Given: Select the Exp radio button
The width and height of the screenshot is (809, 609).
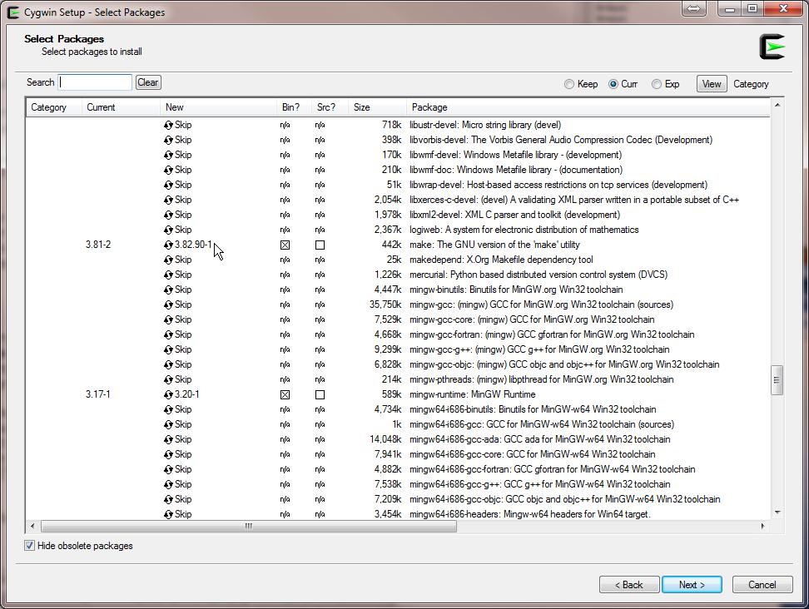Looking at the screenshot, I should pyautogui.click(x=657, y=84).
